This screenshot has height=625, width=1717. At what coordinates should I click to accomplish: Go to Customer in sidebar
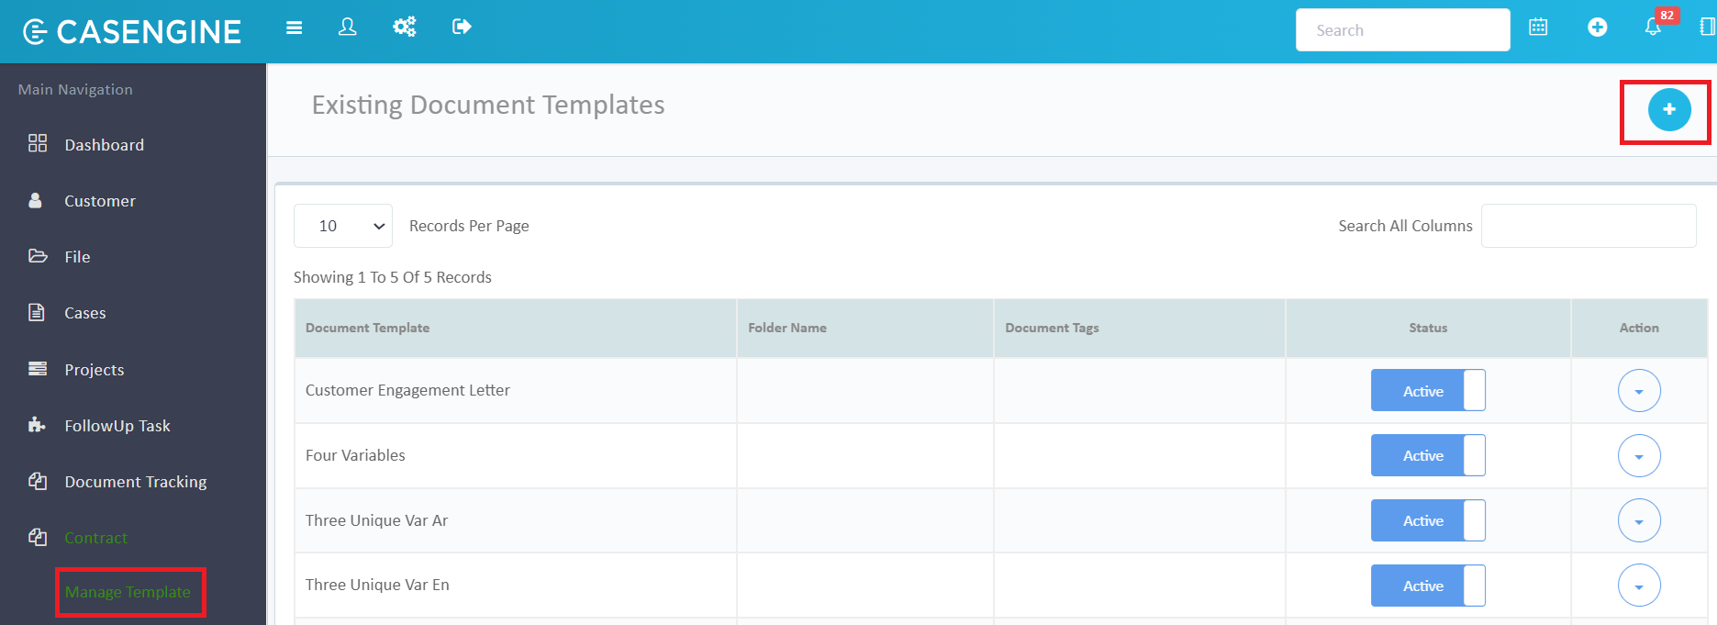click(x=100, y=201)
